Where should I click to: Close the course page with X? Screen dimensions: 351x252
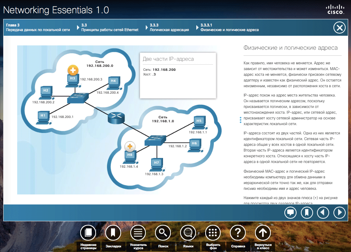pos(340,28)
